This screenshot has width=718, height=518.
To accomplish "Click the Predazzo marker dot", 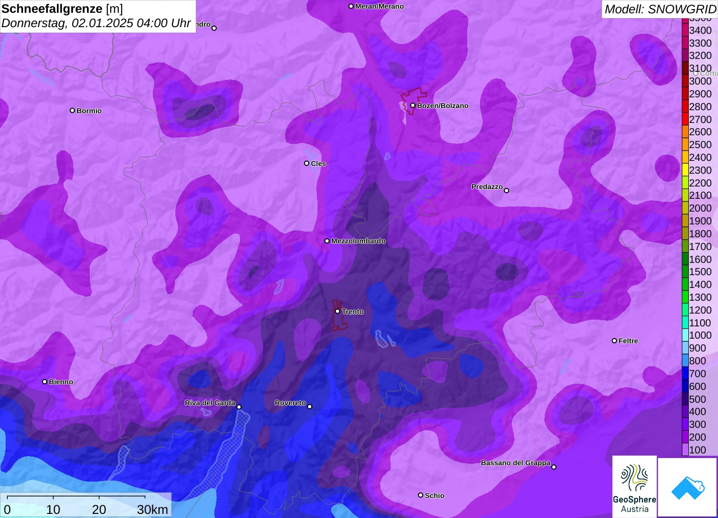I will [507, 191].
